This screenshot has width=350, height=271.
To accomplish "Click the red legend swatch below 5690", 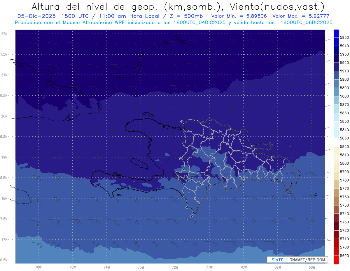I will pyautogui.click(x=336, y=260).
